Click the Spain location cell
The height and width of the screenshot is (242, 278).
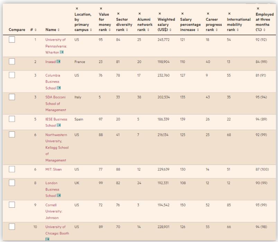click(x=79, y=119)
